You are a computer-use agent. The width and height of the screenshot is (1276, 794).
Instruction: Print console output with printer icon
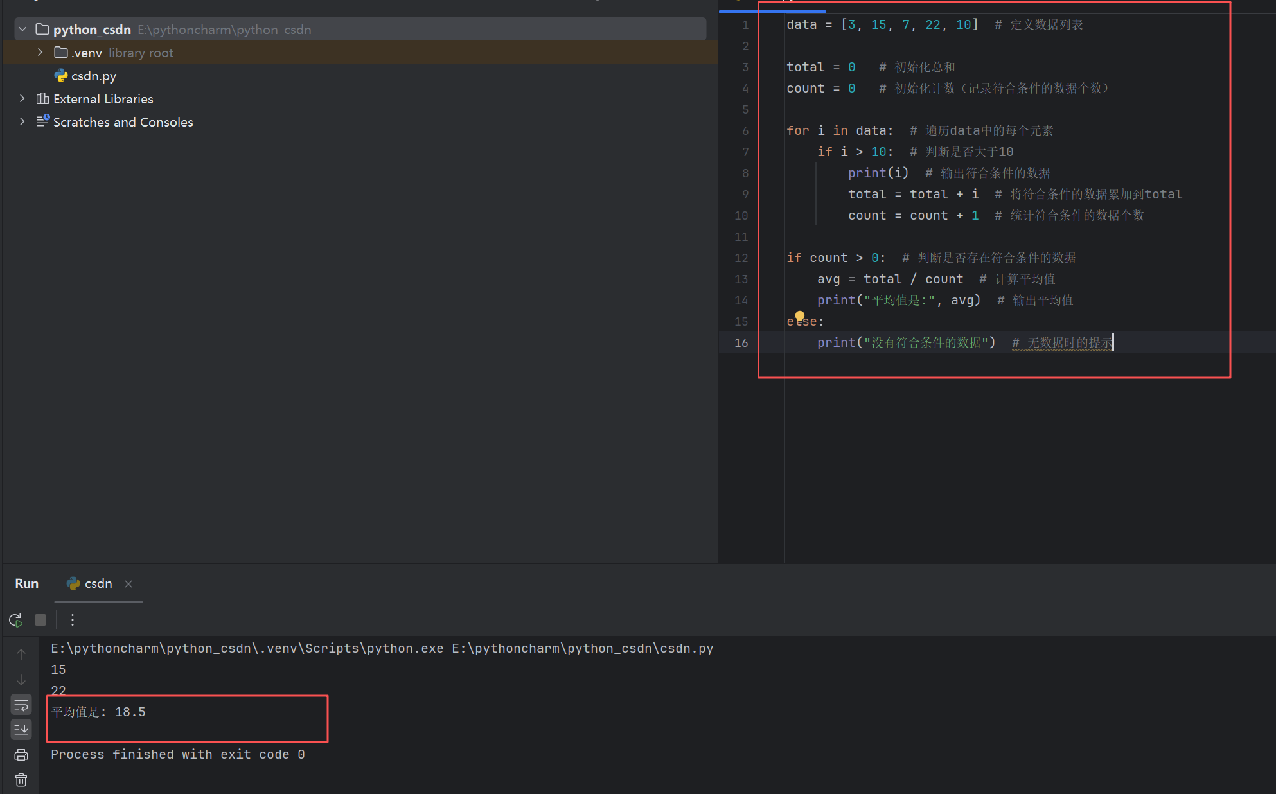coord(21,755)
